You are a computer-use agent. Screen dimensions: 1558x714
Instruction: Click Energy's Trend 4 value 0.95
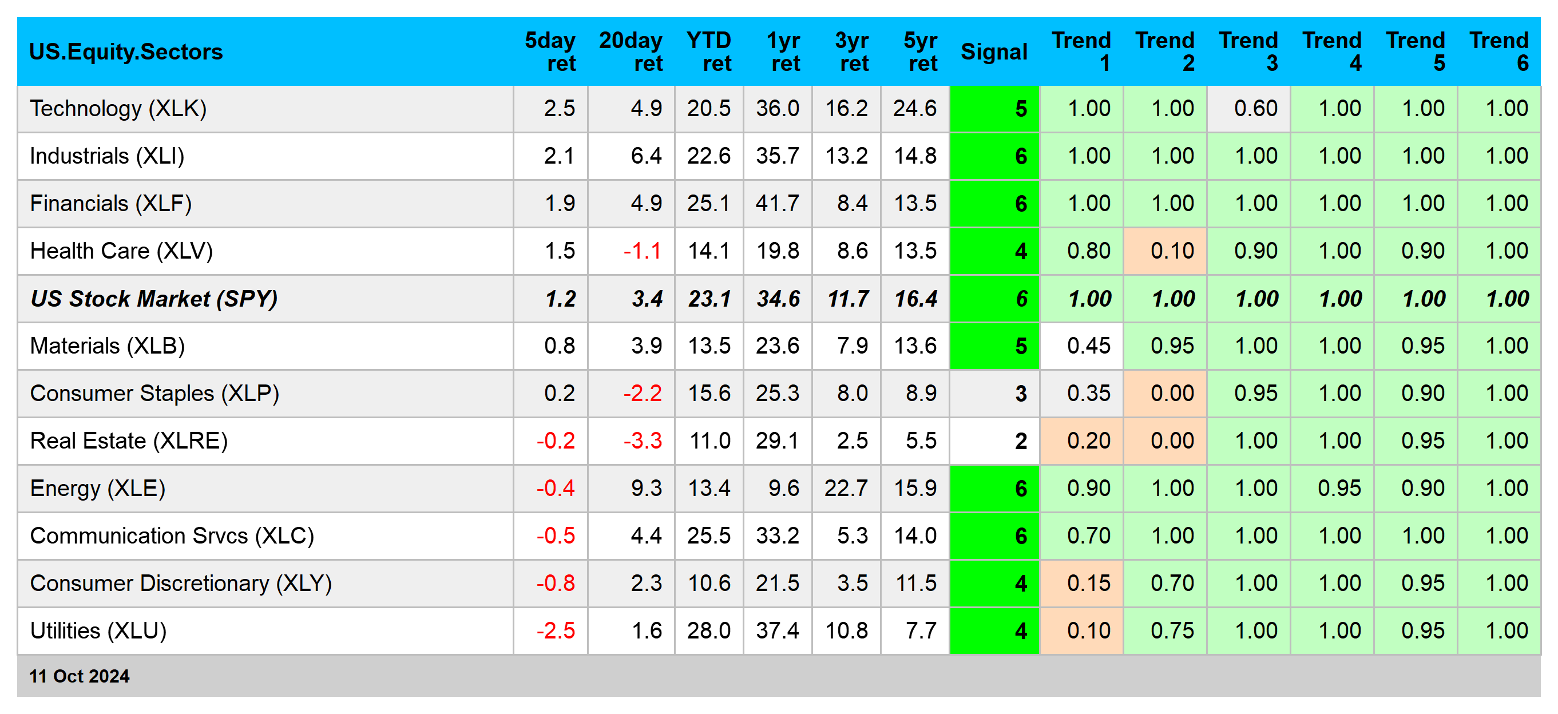point(1332,489)
